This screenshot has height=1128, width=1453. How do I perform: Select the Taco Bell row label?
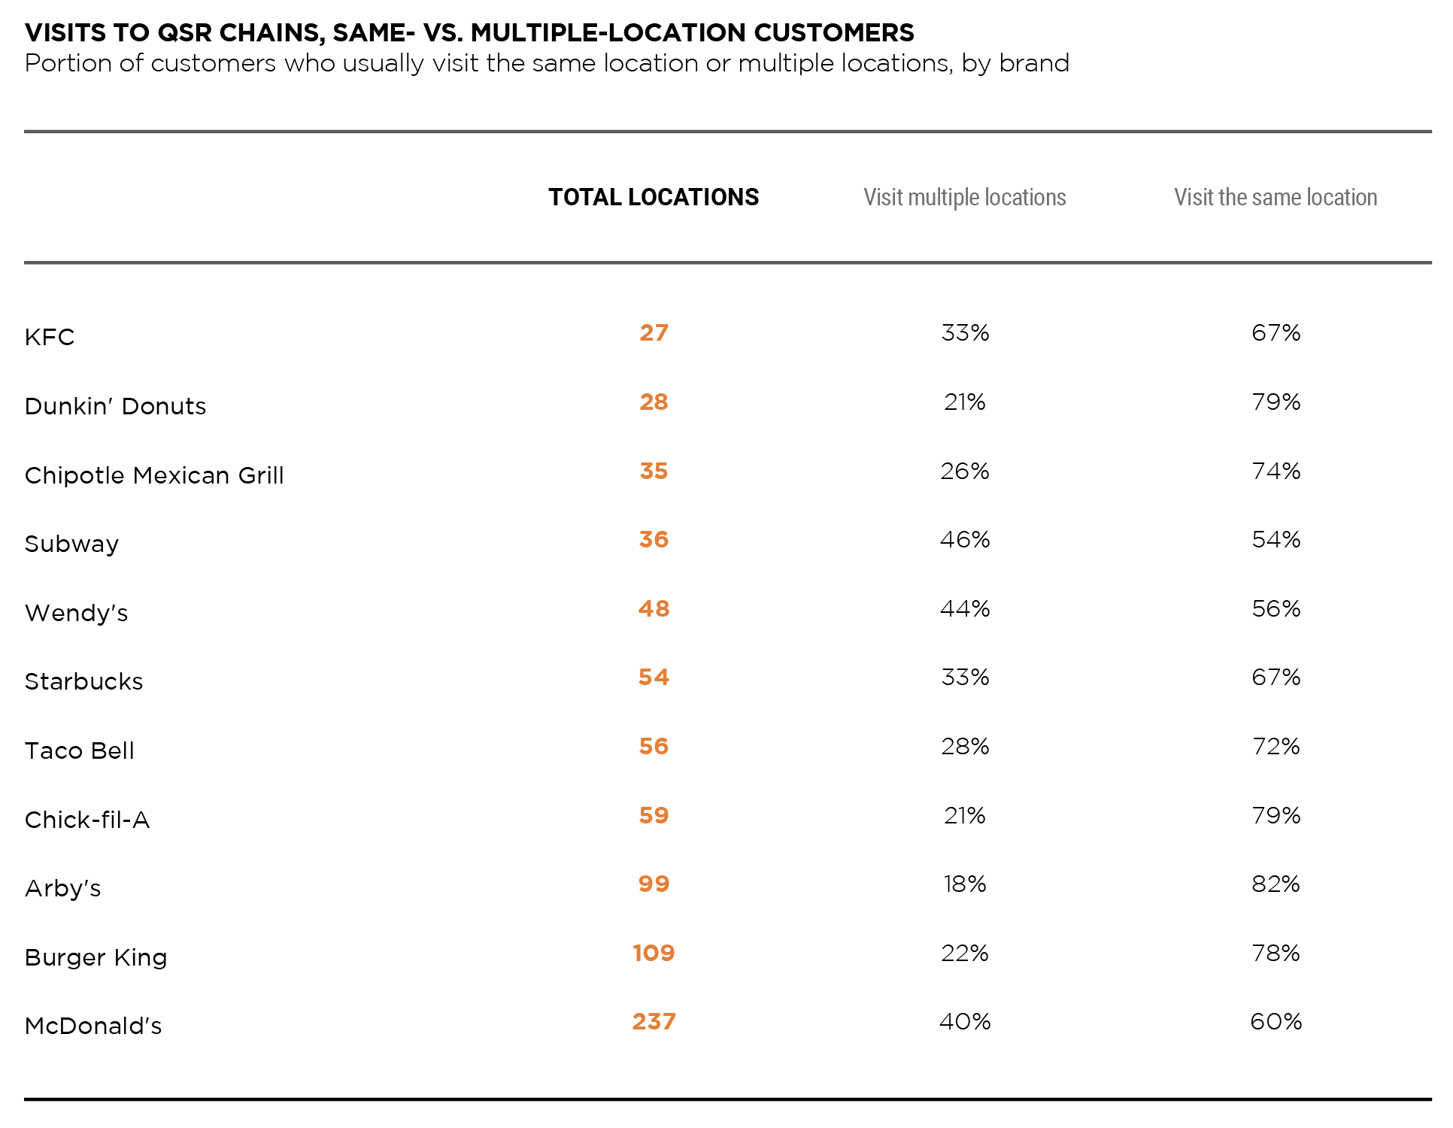point(79,750)
